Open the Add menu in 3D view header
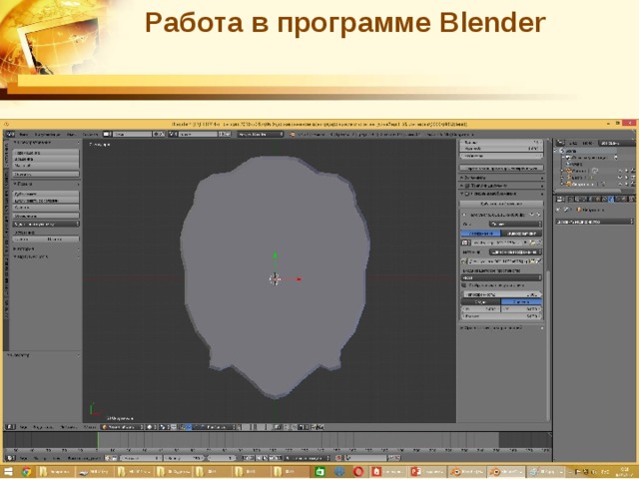Screen dimensions: 639x479 (x=69, y=427)
